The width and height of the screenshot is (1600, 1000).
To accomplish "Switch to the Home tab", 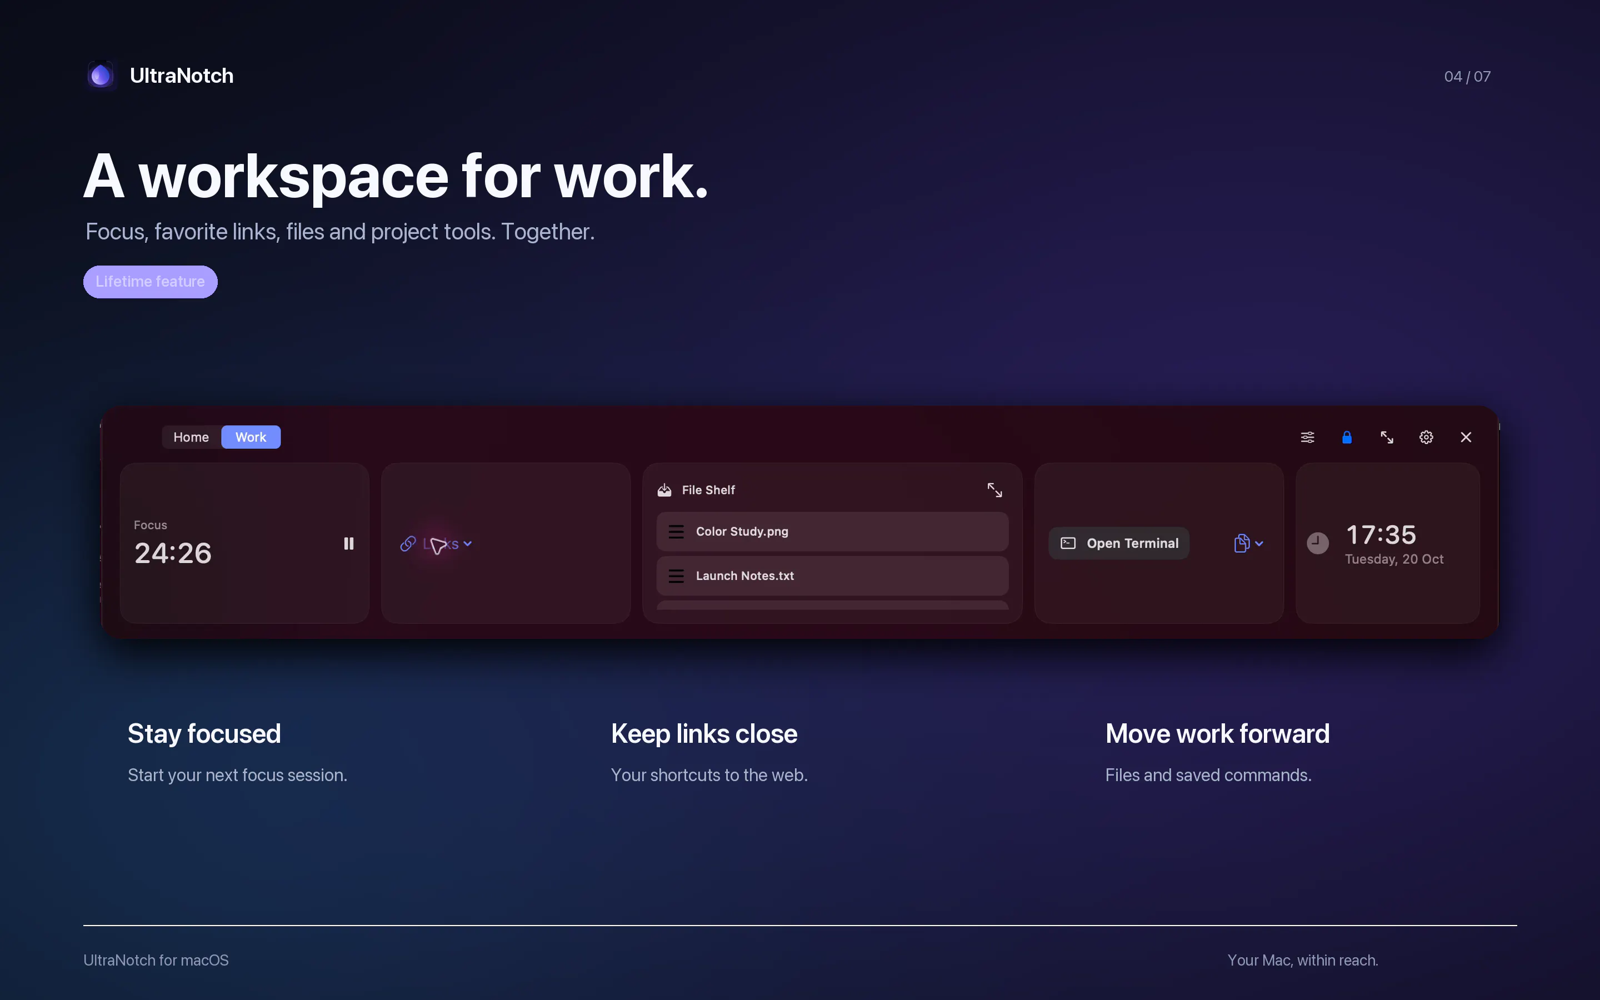I will click(191, 437).
